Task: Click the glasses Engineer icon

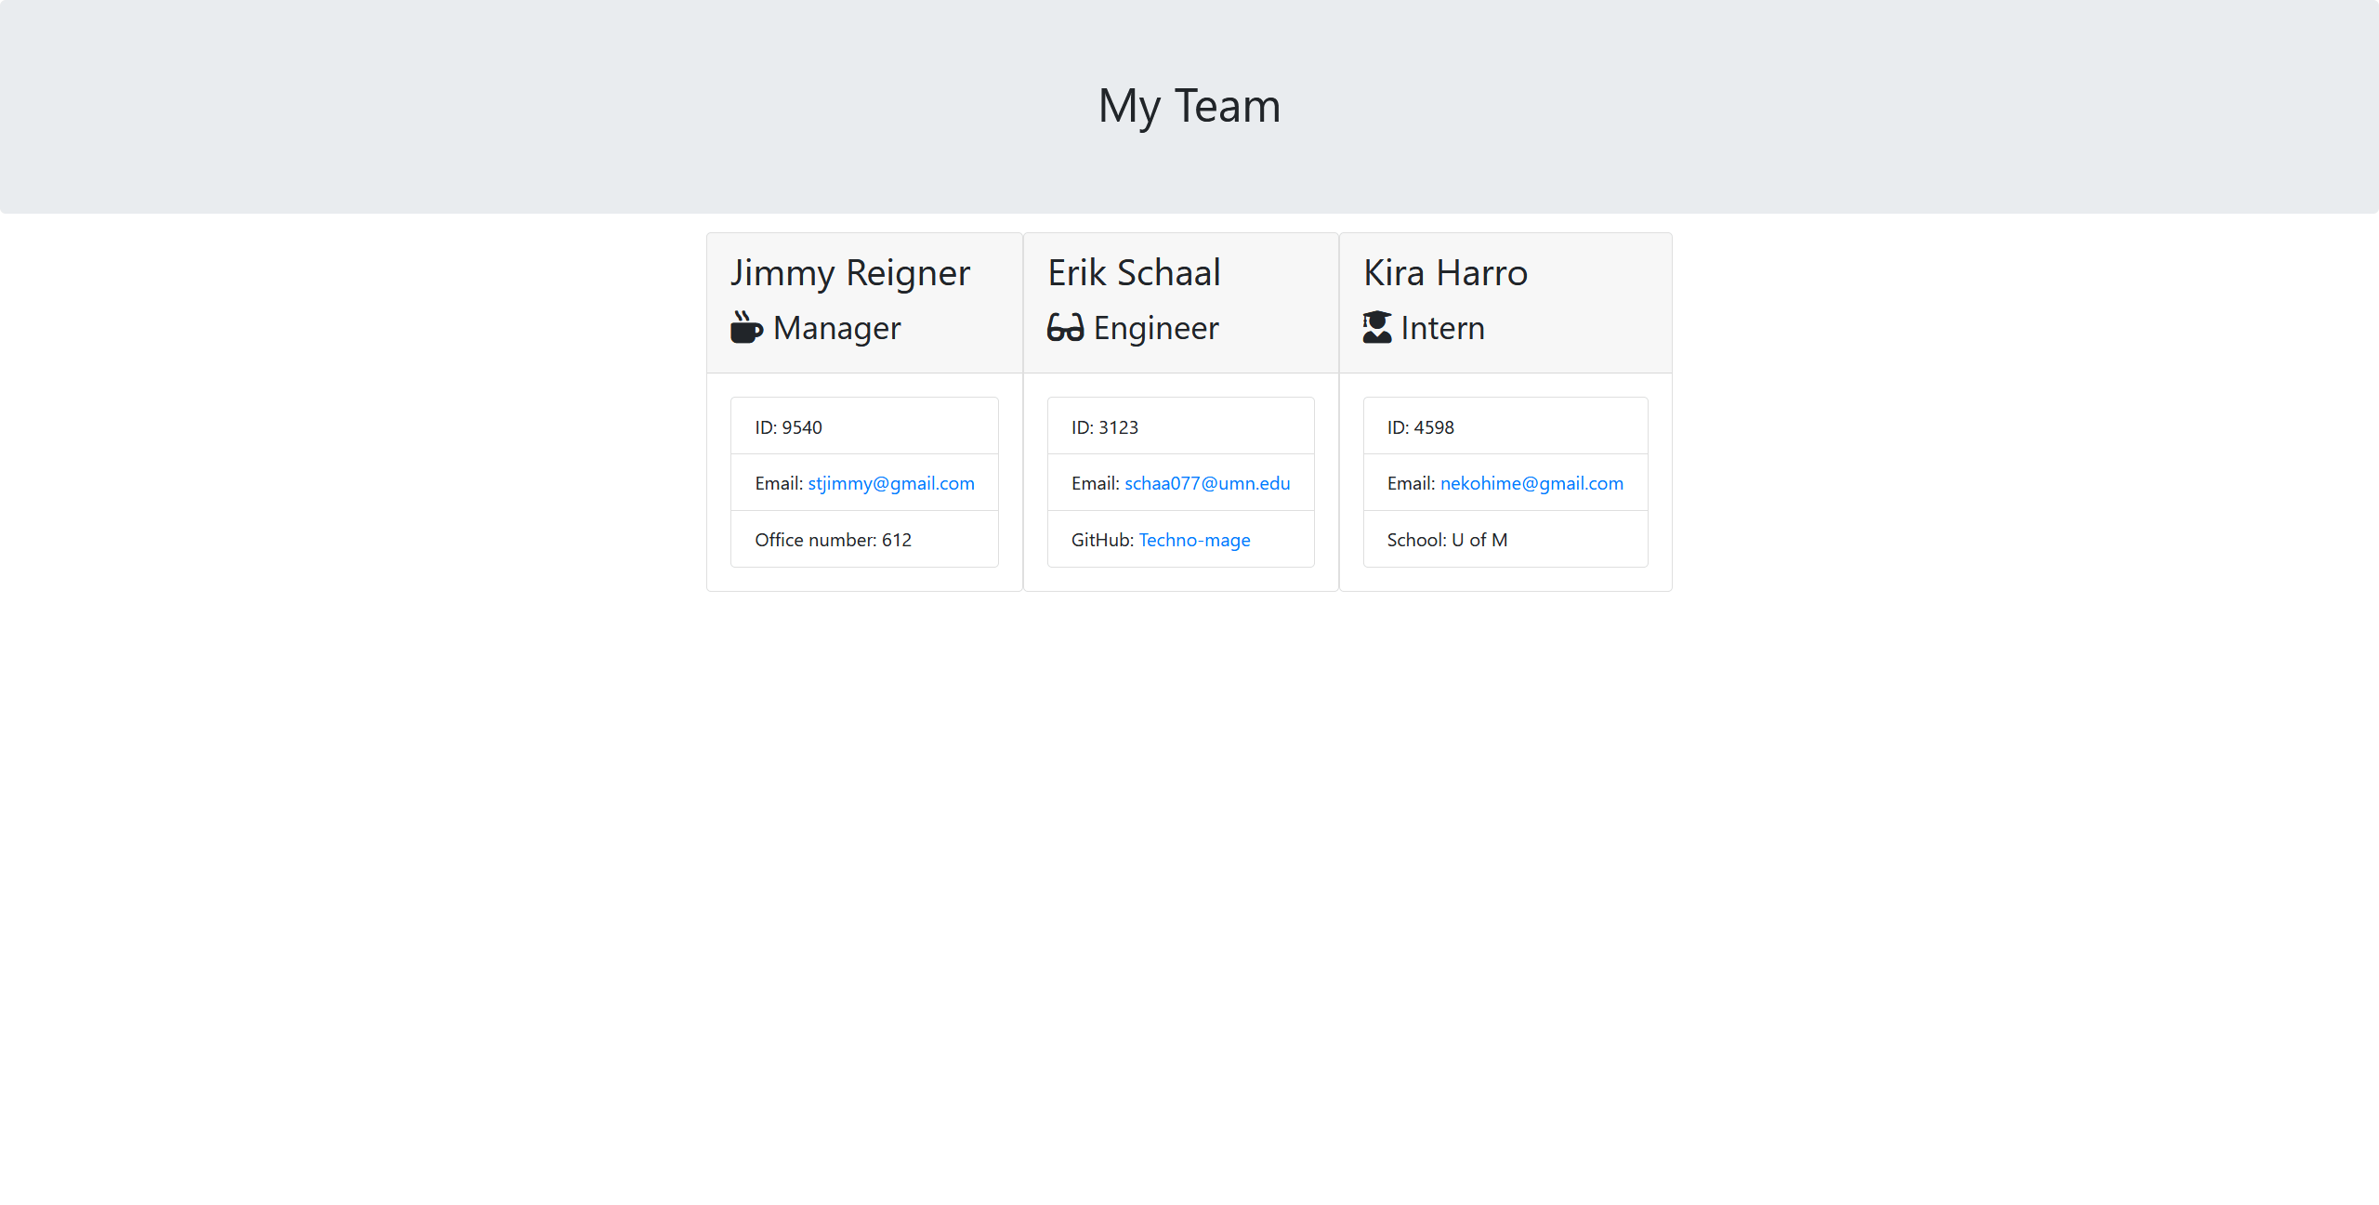Action: pyautogui.click(x=1065, y=328)
